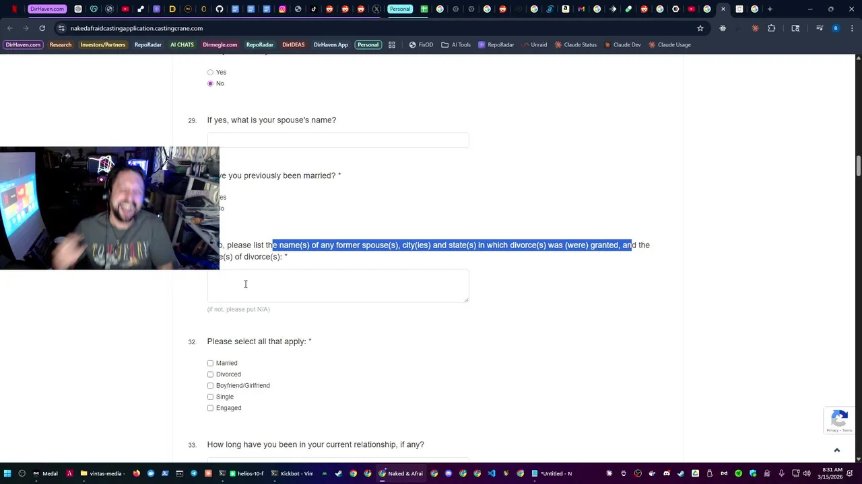
Task: Open the DirIDEAS bookmark folder
Action: [293, 45]
